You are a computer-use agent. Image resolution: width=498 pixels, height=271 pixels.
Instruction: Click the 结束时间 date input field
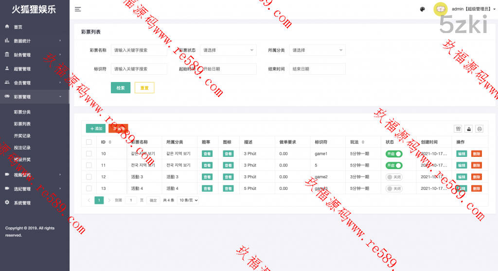point(317,69)
